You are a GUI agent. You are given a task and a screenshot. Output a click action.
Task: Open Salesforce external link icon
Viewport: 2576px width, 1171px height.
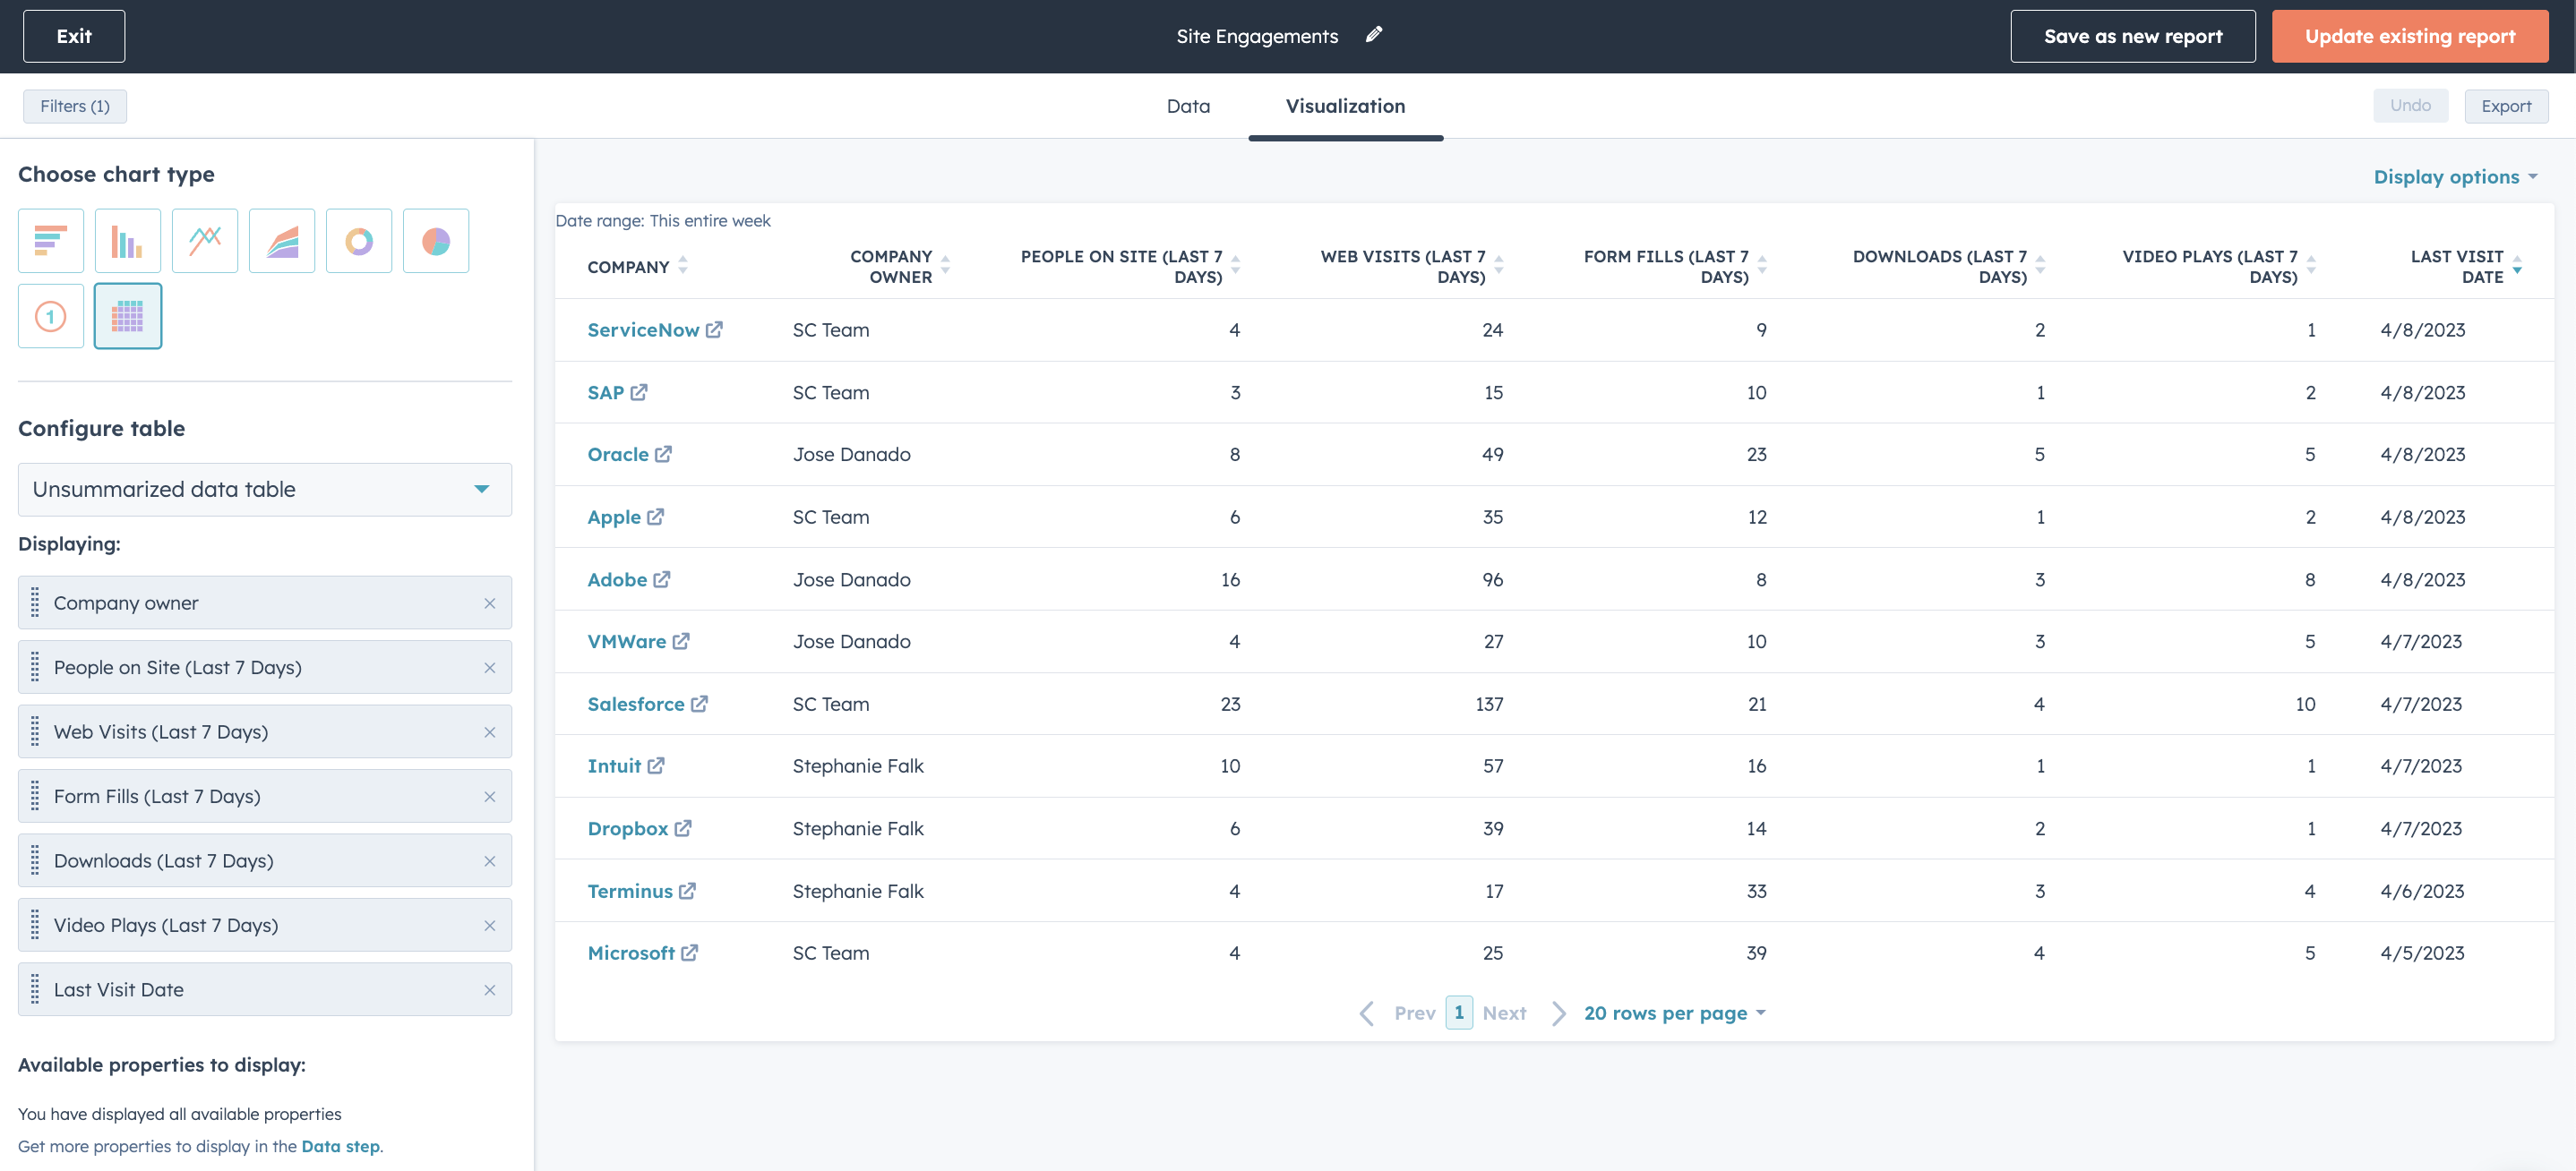[x=699, y=705]
